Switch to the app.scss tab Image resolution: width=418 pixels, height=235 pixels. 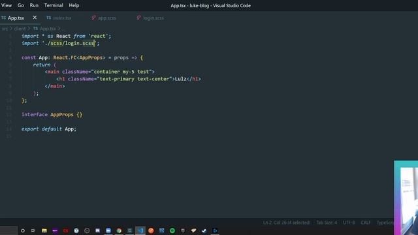(x=106, y=18)
